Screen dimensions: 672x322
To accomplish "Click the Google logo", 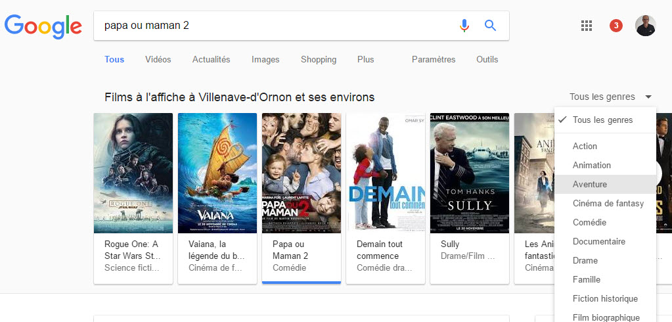I will point(43,26).
